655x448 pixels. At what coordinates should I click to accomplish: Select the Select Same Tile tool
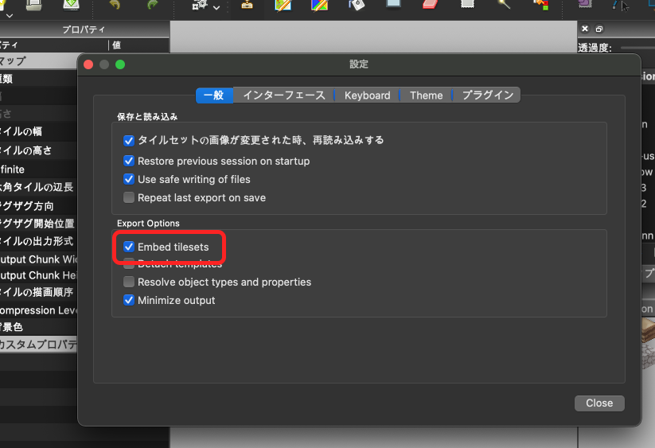pyautogui.click(x=541, y=5)
